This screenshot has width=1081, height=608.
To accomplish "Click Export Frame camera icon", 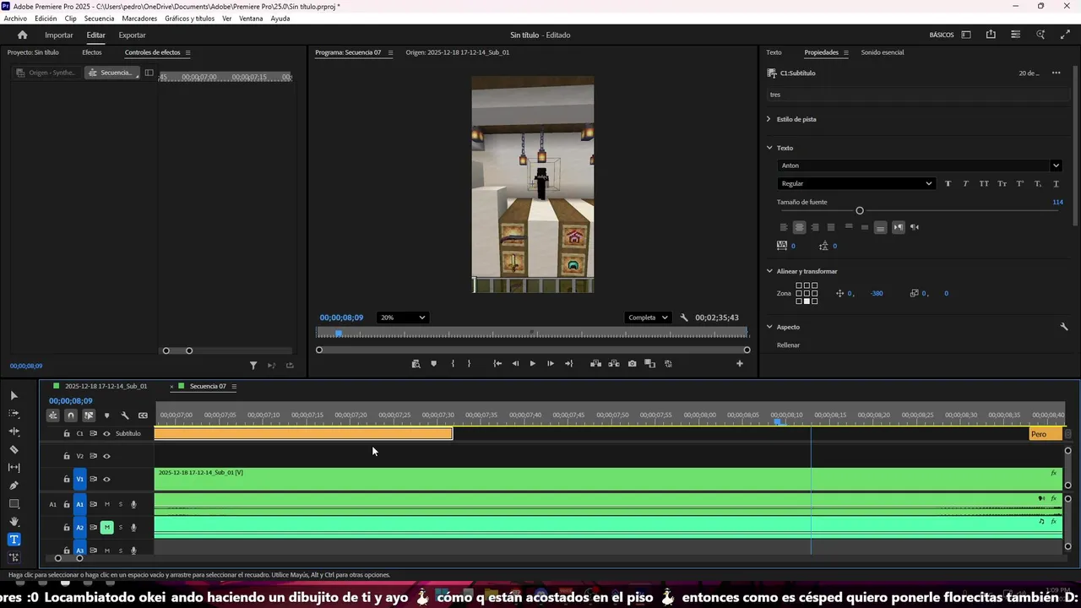I will [632, 364].
